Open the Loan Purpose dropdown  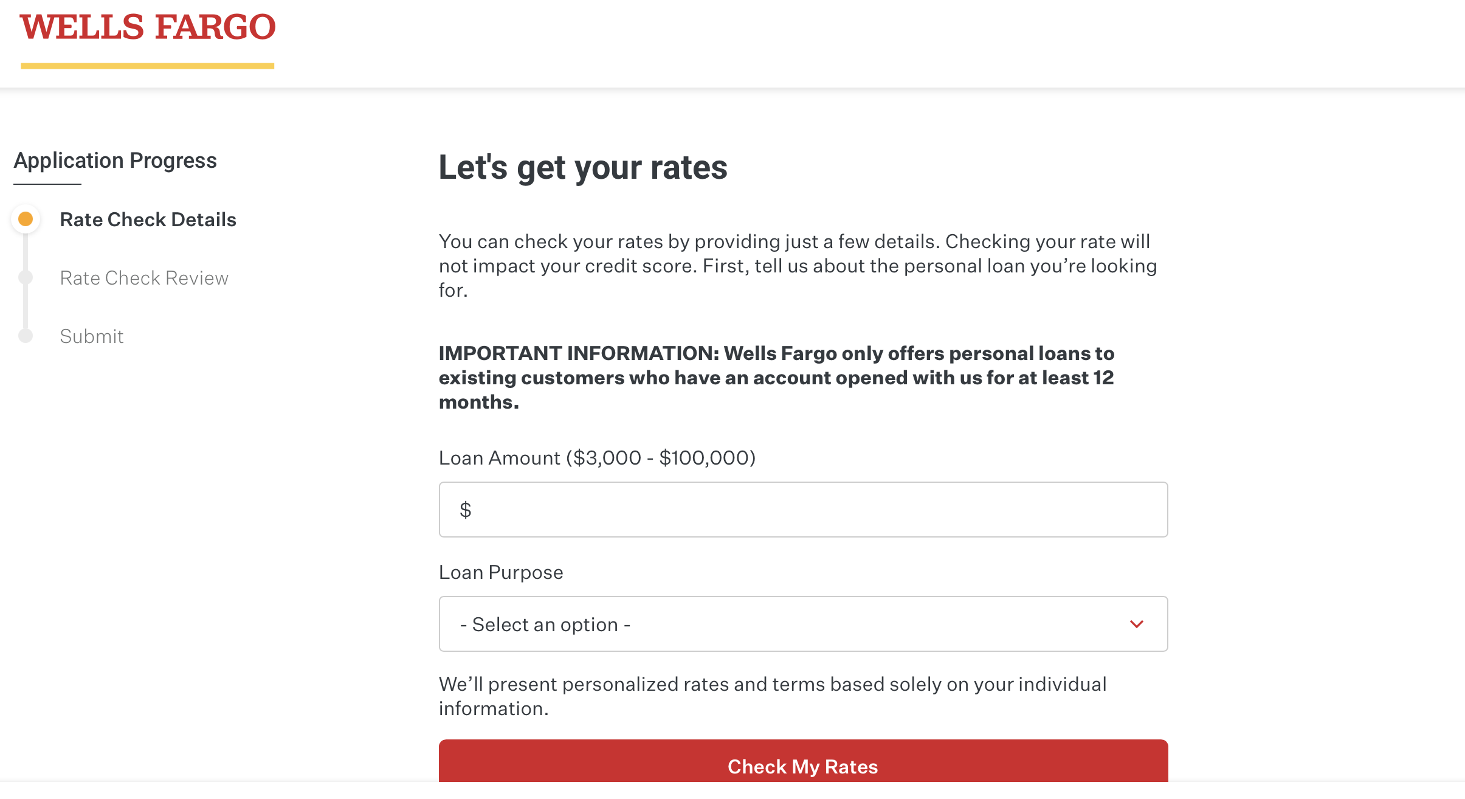point(802,624)
